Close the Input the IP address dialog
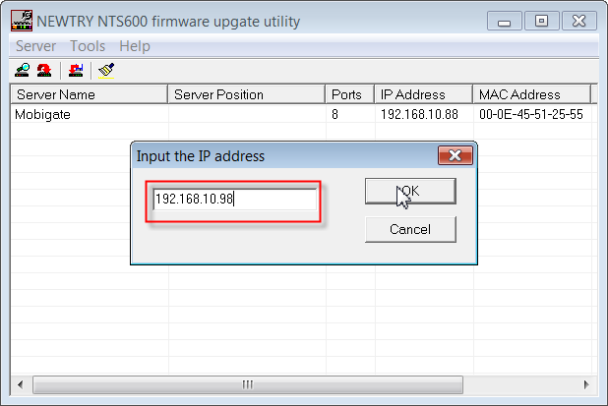608x406 pixels. 454,155
